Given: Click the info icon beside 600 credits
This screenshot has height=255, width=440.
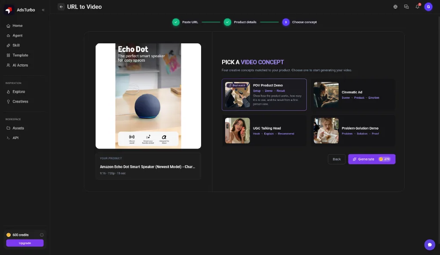Looking at the screenshot, I should (42, 235).
